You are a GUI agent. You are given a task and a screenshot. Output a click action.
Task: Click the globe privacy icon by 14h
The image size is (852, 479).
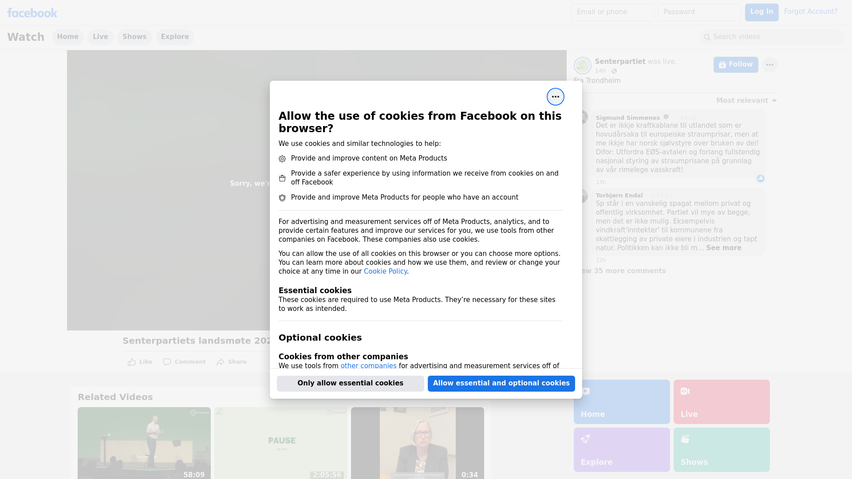(614, 71)
